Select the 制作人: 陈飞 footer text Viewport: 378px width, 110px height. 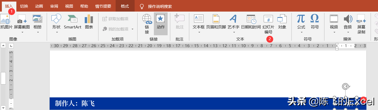(75, 103)
